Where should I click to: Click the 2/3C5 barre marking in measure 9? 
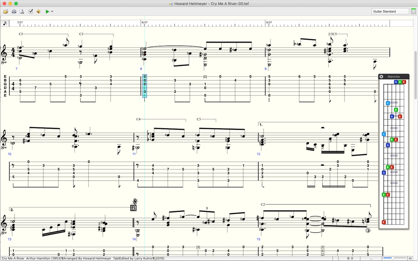(332, 34)
